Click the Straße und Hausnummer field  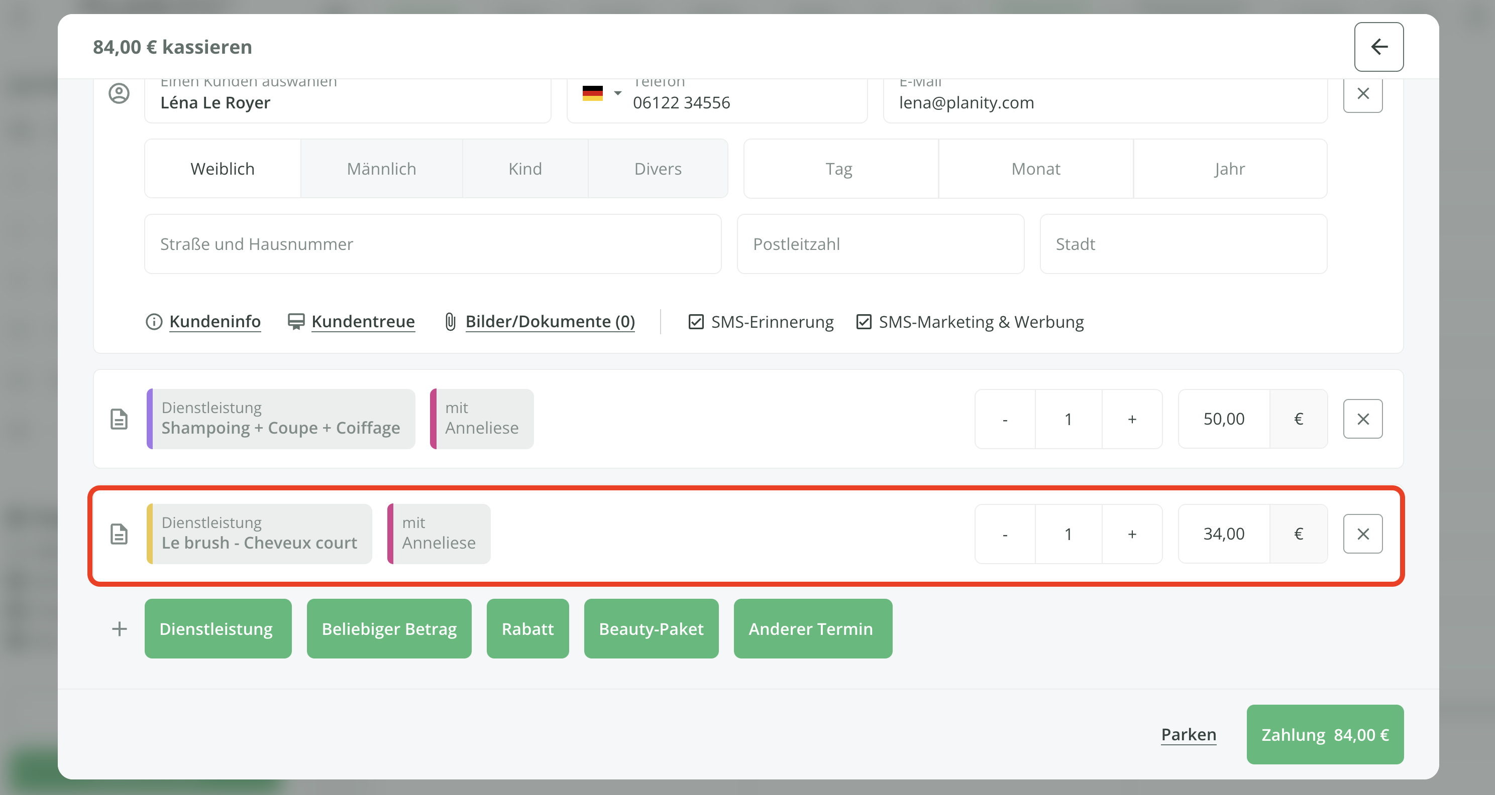[433, 244]
